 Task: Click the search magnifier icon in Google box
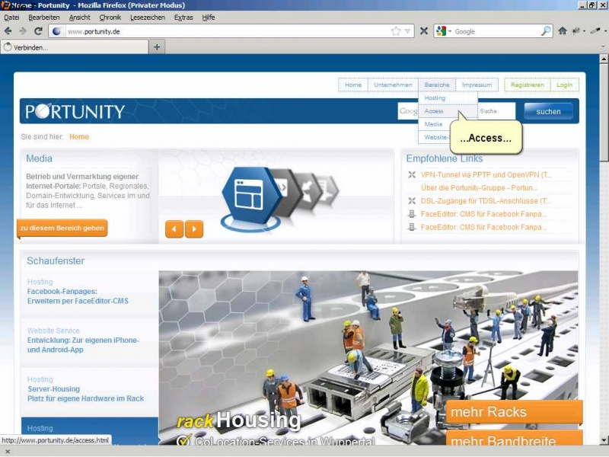pos(546,31)
